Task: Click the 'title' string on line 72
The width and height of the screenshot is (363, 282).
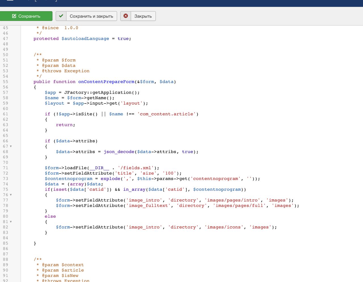Action: pyautogui.click(x=124, y=173)
